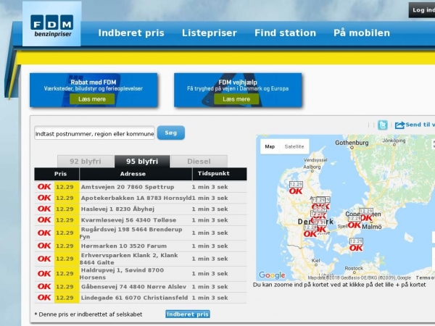This screenshot has height=326, width=435.
Task: Click OK logo in Apotekerbakken 1A row
Action: pos(44,198)
